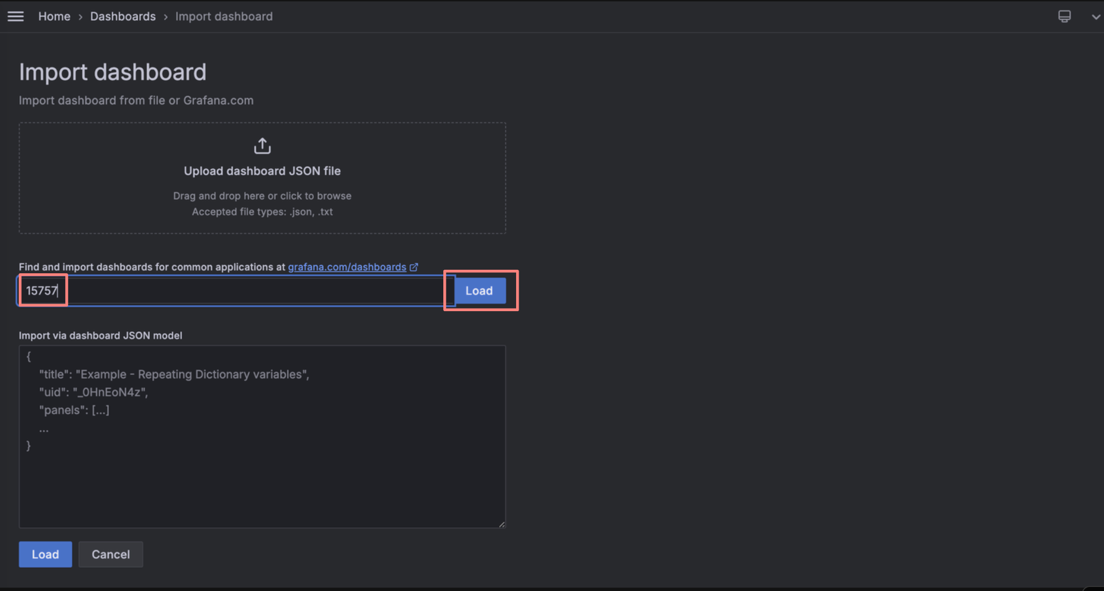Click the monitor icon in top bar

pyautogui.click(x=1064, y=16)
